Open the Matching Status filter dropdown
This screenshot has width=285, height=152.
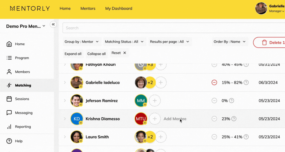tap(124, 42)
